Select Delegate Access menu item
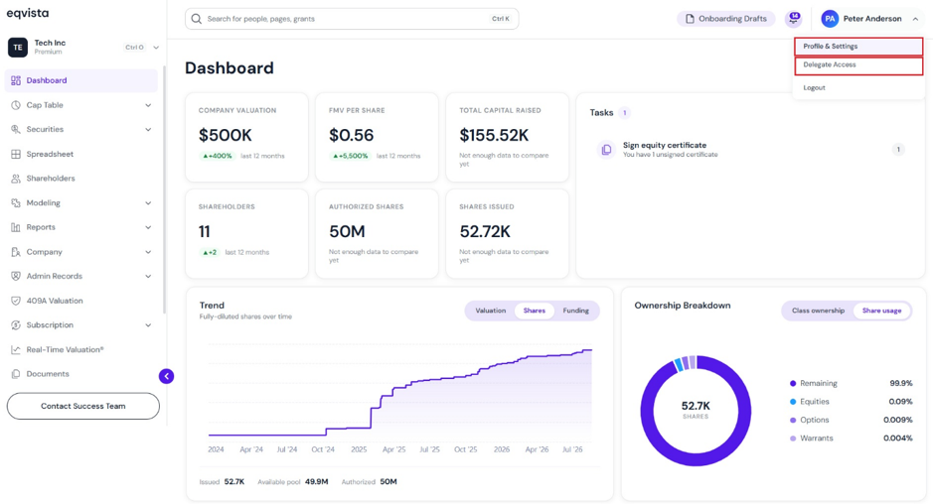 tap(858, 65)
